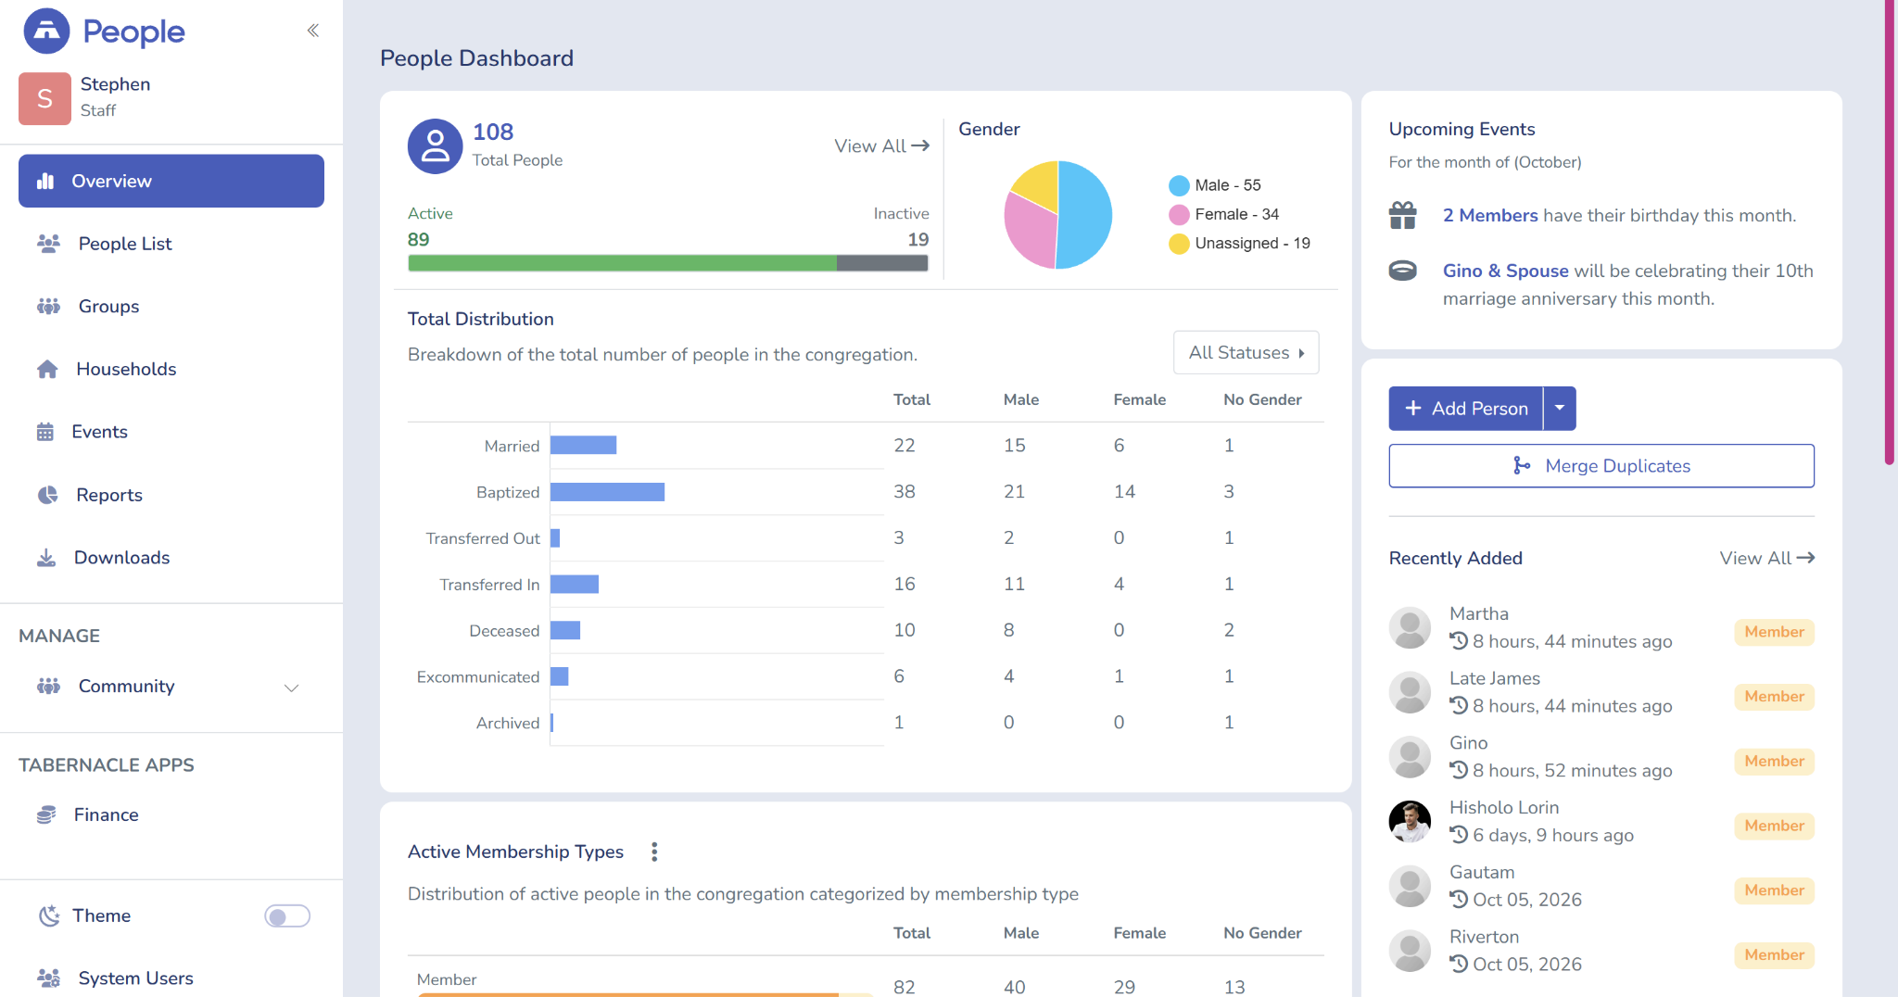Click the Merge Duplicates button
The image size is (1898, 997).
pos(1601,466)
